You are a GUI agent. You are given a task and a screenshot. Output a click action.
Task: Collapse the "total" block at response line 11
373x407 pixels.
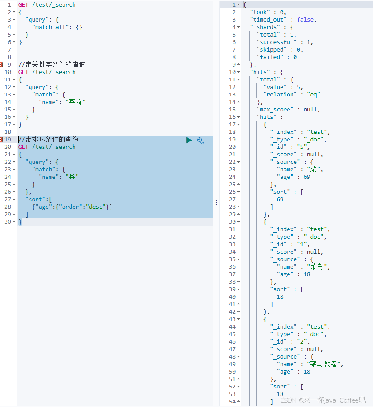[x=239, y=80]
